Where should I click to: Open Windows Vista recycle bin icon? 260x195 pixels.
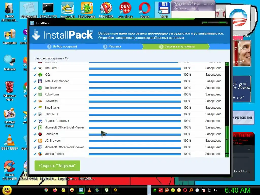pos(10,91)
